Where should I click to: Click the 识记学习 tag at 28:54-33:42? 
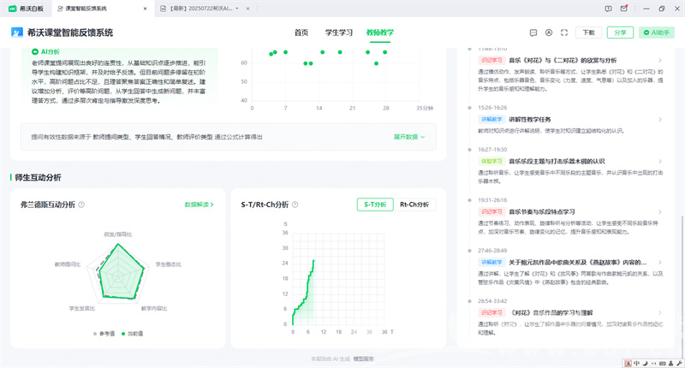click(491, 312)
